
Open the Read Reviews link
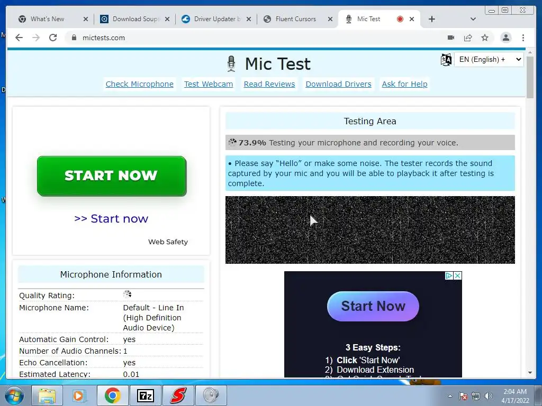269,84
